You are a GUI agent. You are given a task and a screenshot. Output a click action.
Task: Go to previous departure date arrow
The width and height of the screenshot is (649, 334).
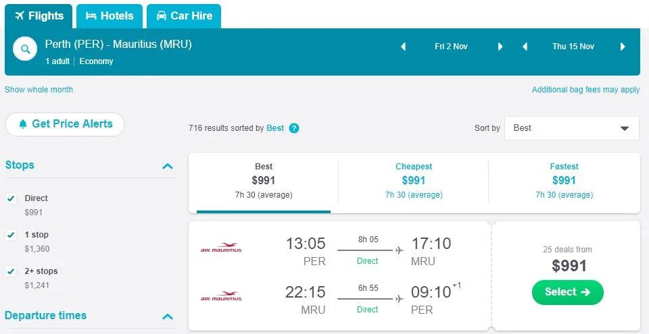pyautogui.click(x=404, y=47)
